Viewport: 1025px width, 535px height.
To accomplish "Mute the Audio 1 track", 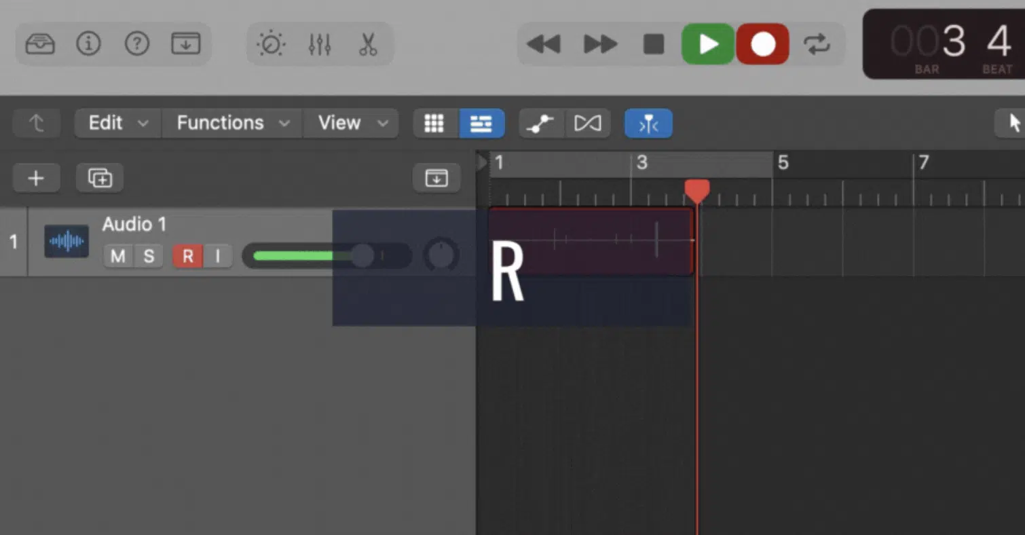I will pos(118,256).
